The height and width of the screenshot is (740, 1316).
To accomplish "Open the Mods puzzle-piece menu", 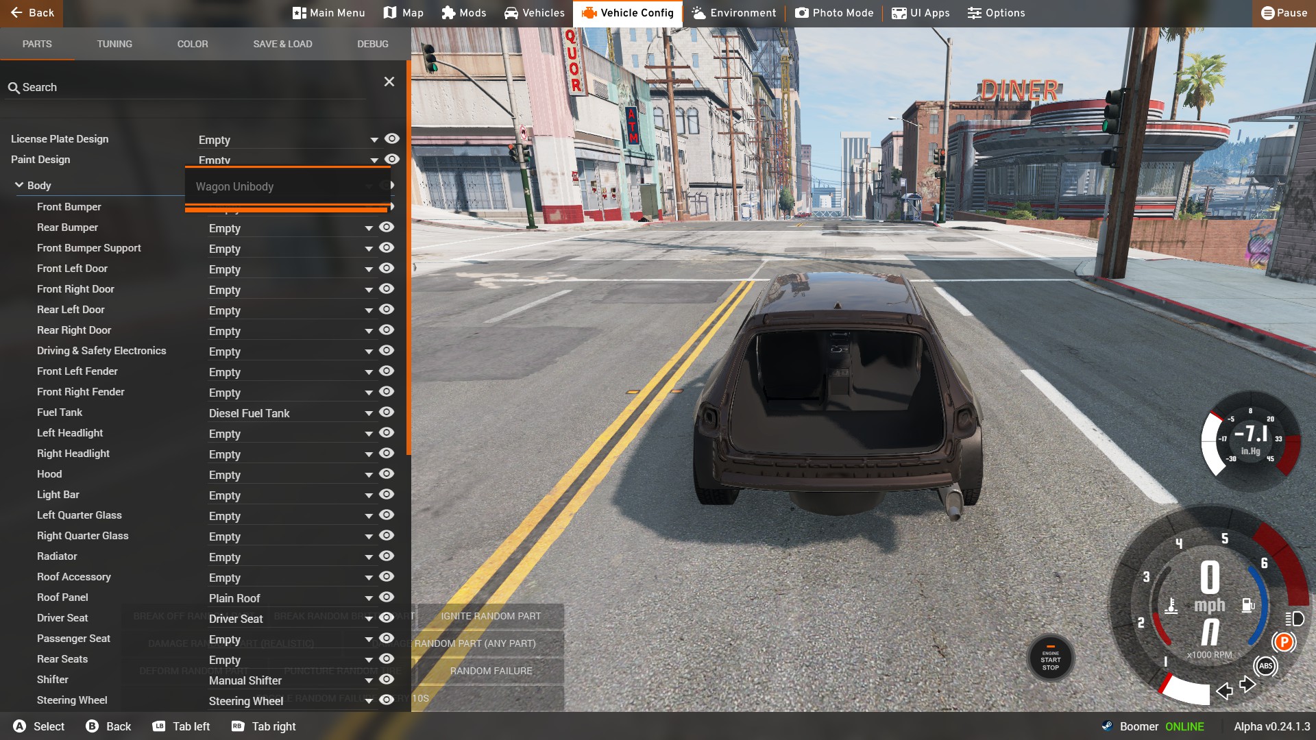I will (x=464, y=13).
